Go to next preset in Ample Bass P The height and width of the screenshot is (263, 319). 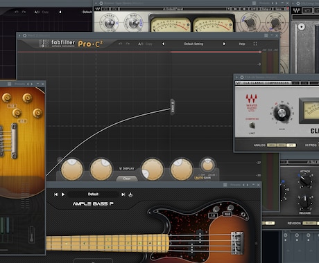[x=123, y=194]
